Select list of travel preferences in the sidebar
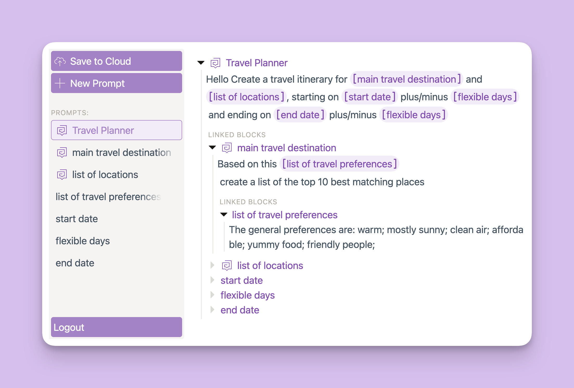 pyautogui.click(x=108, y=197)
